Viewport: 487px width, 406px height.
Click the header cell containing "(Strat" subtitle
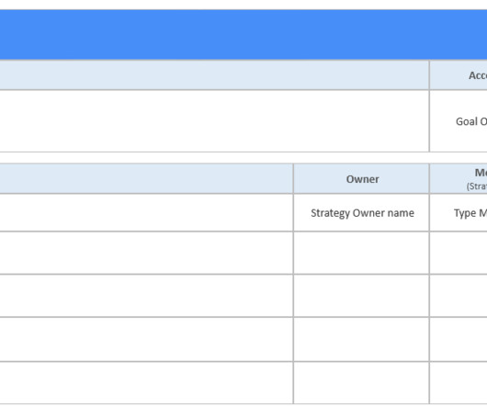click(459, 179)
